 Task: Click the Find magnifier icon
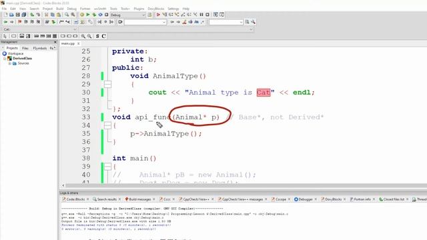click(x=67, y=15)
